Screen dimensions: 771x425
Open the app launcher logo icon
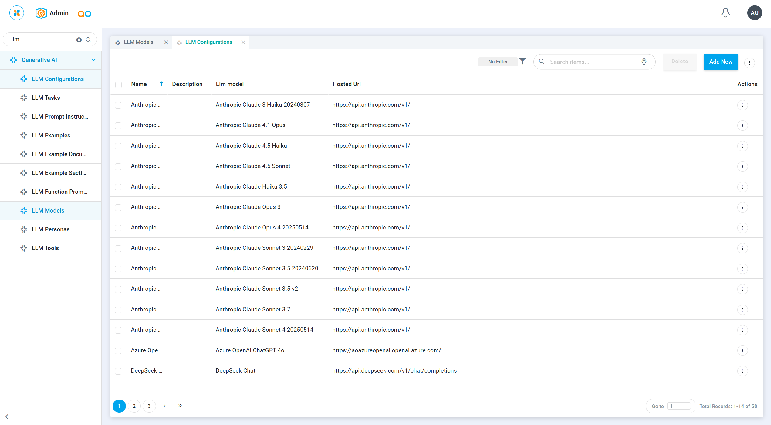[x=17, y=13]
